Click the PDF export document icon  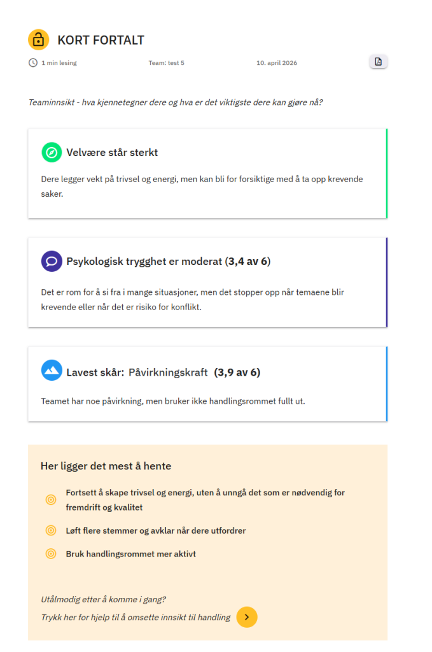click(x=379, y=62)
